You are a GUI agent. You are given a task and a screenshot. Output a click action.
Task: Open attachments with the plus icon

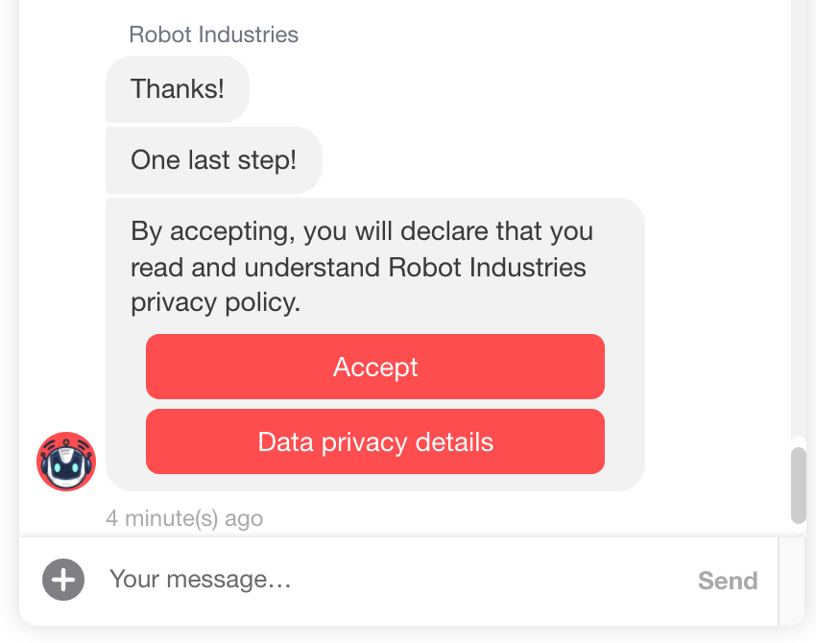(63, 580)
